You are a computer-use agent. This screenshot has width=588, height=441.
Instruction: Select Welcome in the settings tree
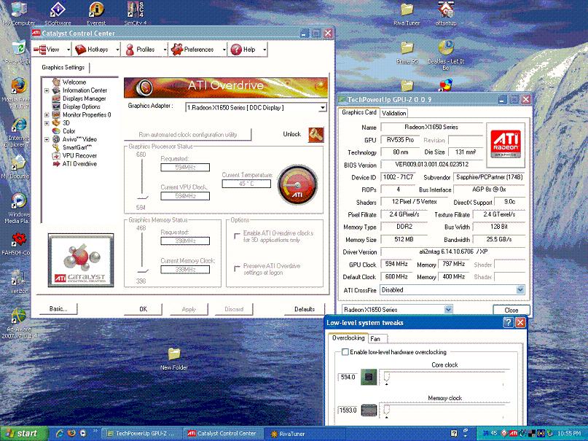tap(74, 82)
